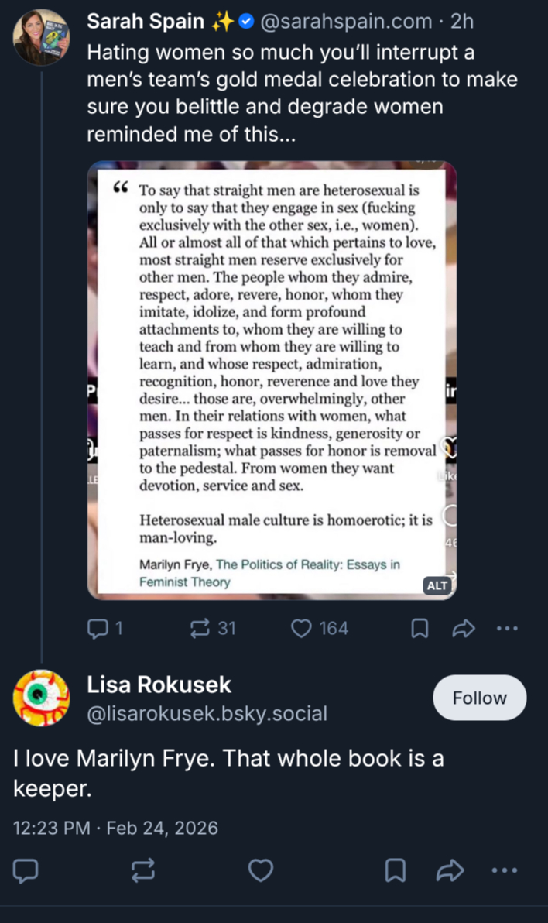This screenshot has width=548, height=923.
Task: Share Lisa Rokusek's post
Action: pos(449,871)
